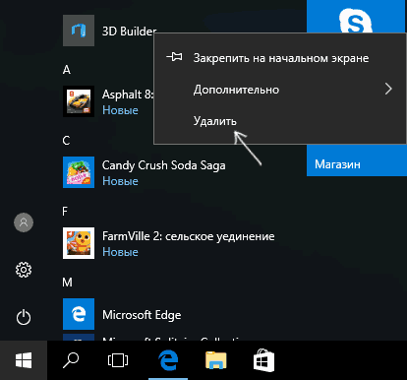Image resolution: width=407 pixels, height=380 pixels.
Task: Jump to letter group F header
Action: [65, 212]
